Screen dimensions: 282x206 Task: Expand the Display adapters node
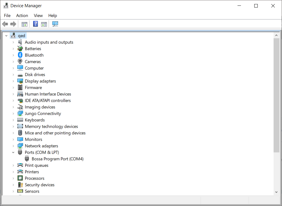coord(13,81)
